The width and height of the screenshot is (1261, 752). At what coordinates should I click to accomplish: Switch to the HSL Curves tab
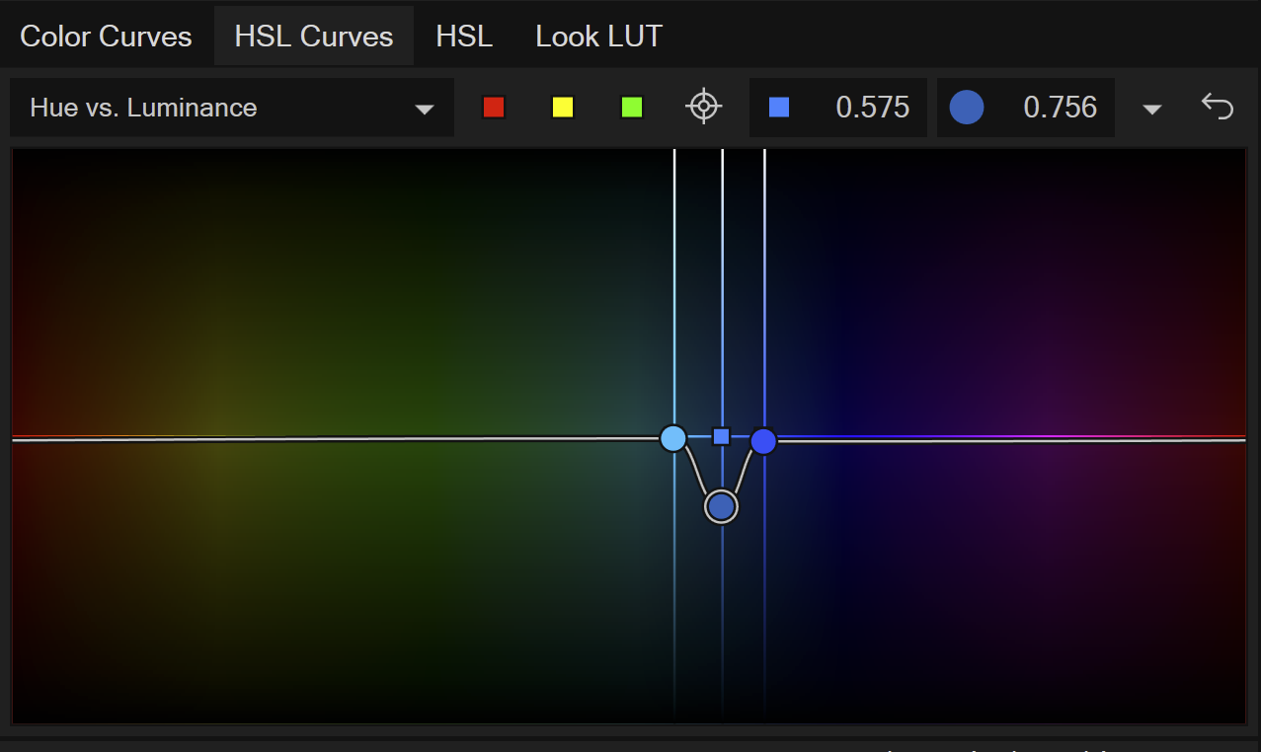point(313,36)
